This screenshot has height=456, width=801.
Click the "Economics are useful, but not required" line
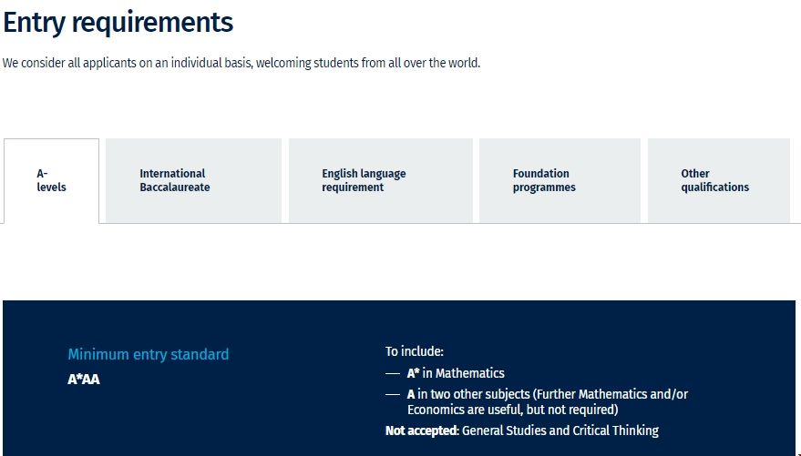click(512, 410)
